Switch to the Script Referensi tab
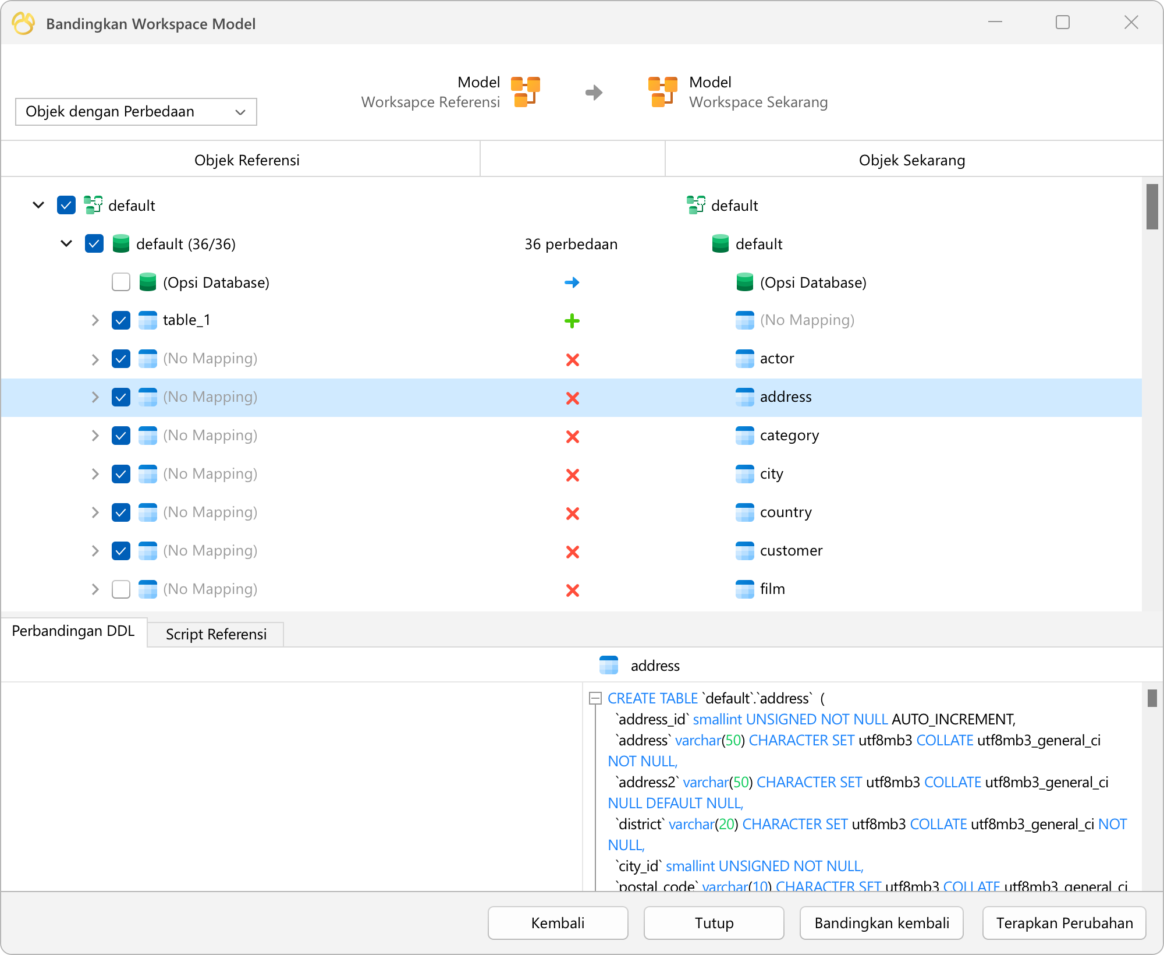The image size is (1164, 955). (x=216, y=634)
